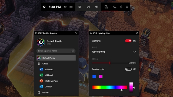Select the blue color swatch
173x97 pixels.
94,77
